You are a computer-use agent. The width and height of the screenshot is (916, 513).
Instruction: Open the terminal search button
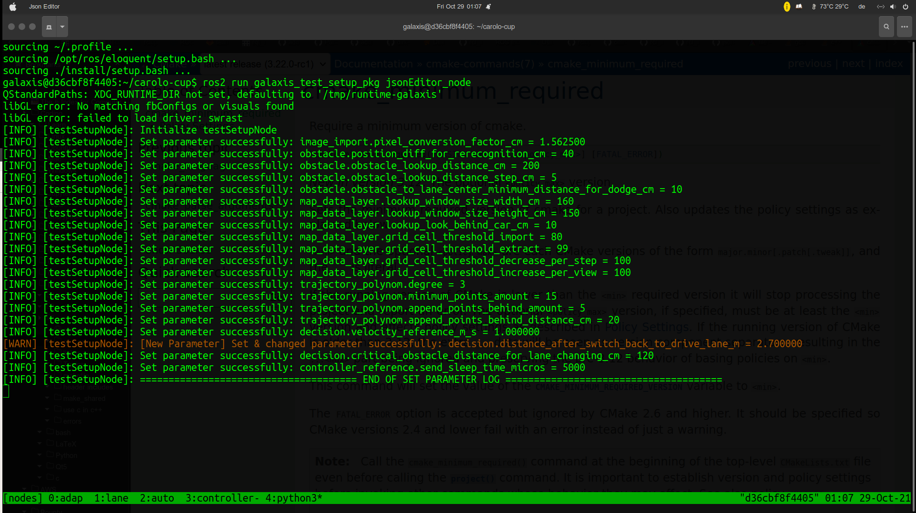[x=886, y=27]
